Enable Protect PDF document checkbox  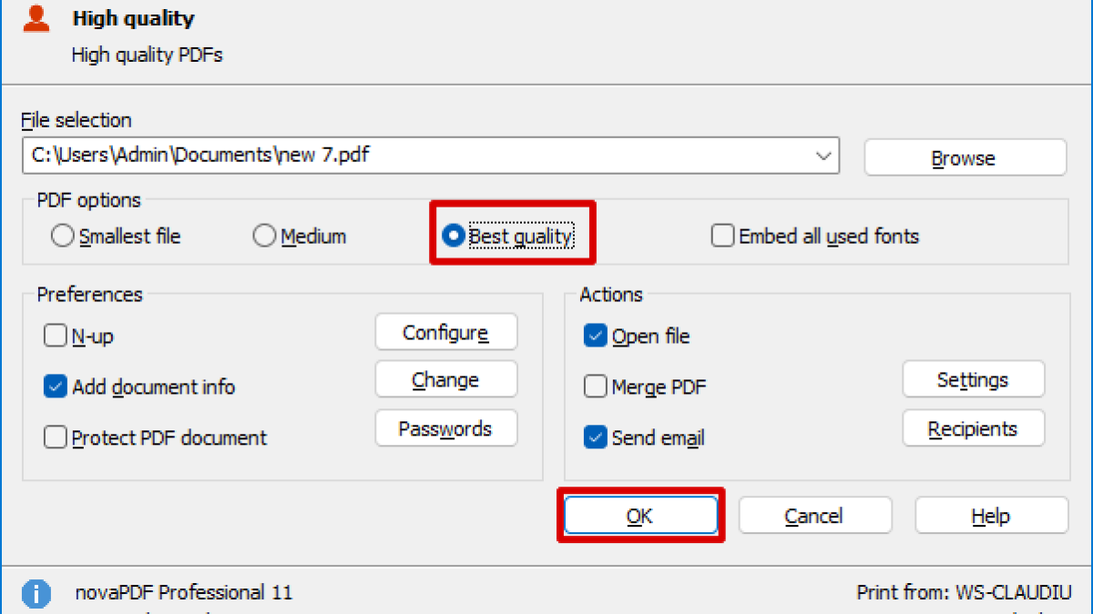pyautogui.click(x=56, y=438)
